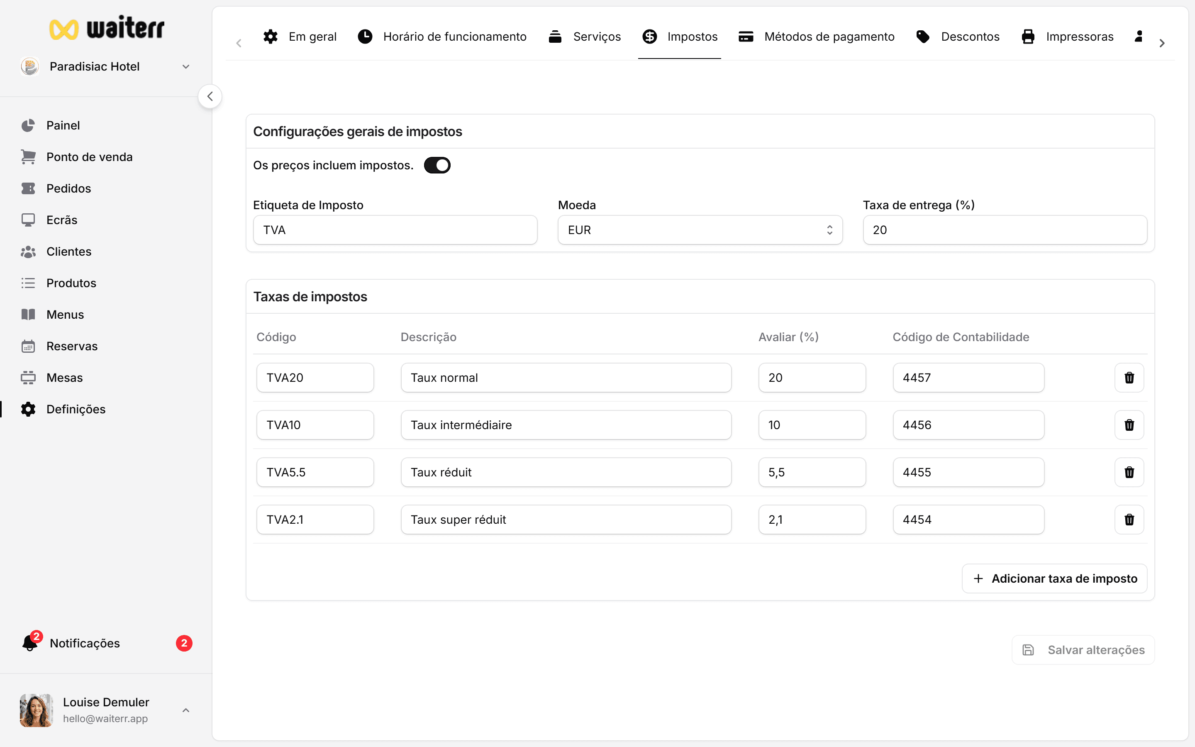Click the rate field showing 5,5
Viewport: 1195px width, 747px height.
coord(812,472)
